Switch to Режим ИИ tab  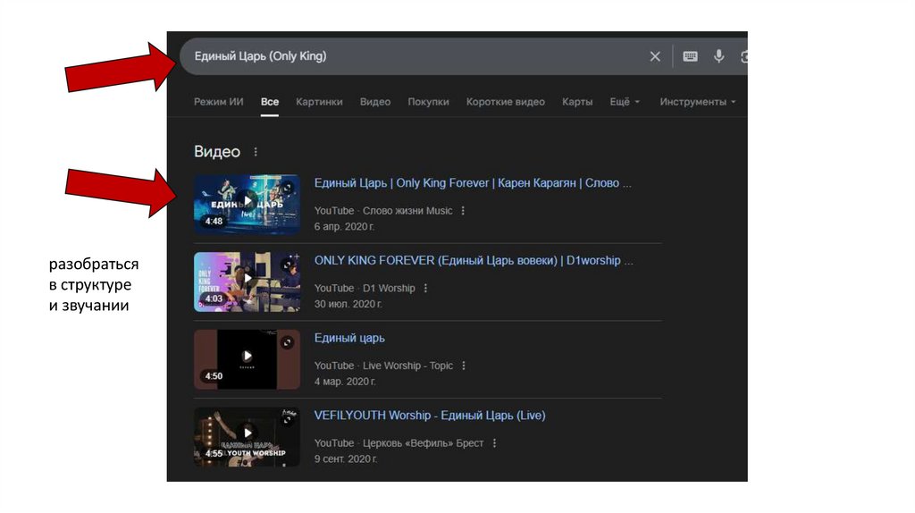coord(218,102)
